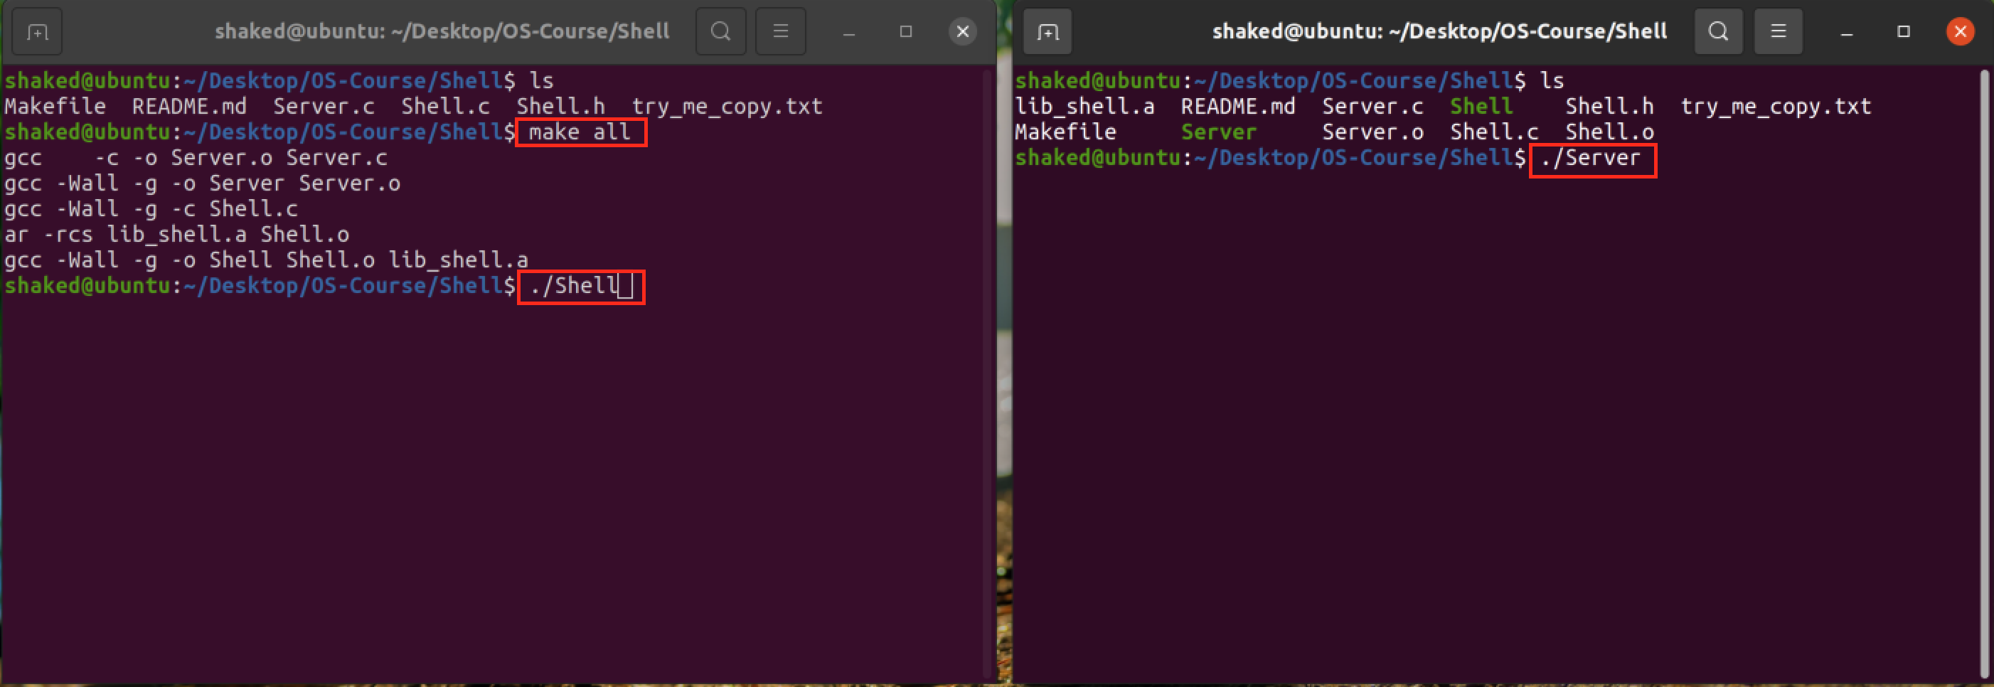Open a new tab in the left terminal
1994x687 pixels.
pyautogui.click(x=36, y=31)
